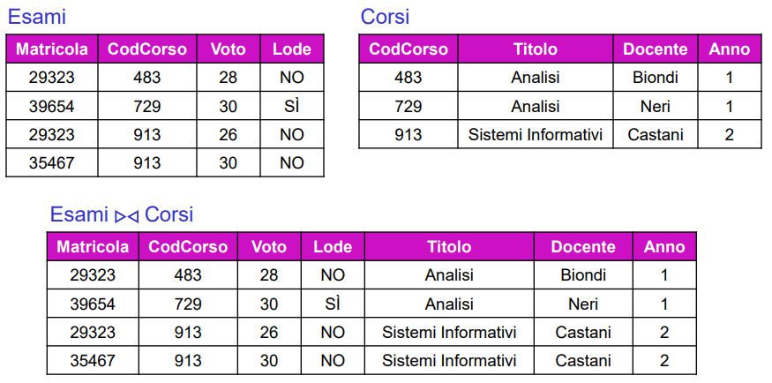Click the standalone Esami heading above top-left table
772x383 pixels.
tap(37, 16)
